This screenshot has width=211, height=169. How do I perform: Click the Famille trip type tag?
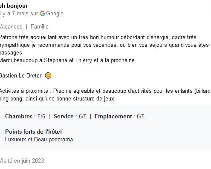point(40,27)
